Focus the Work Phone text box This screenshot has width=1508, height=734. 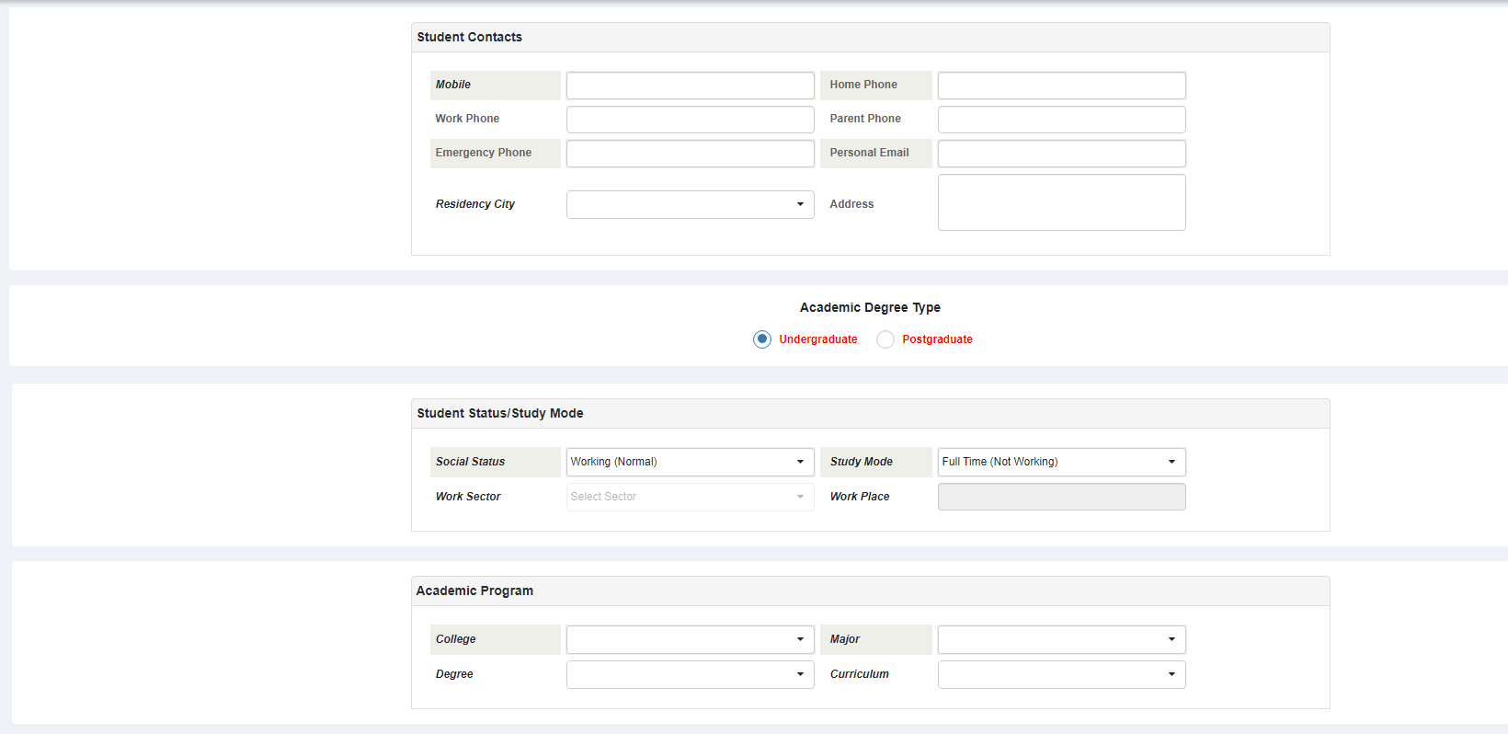pos(691,120)
